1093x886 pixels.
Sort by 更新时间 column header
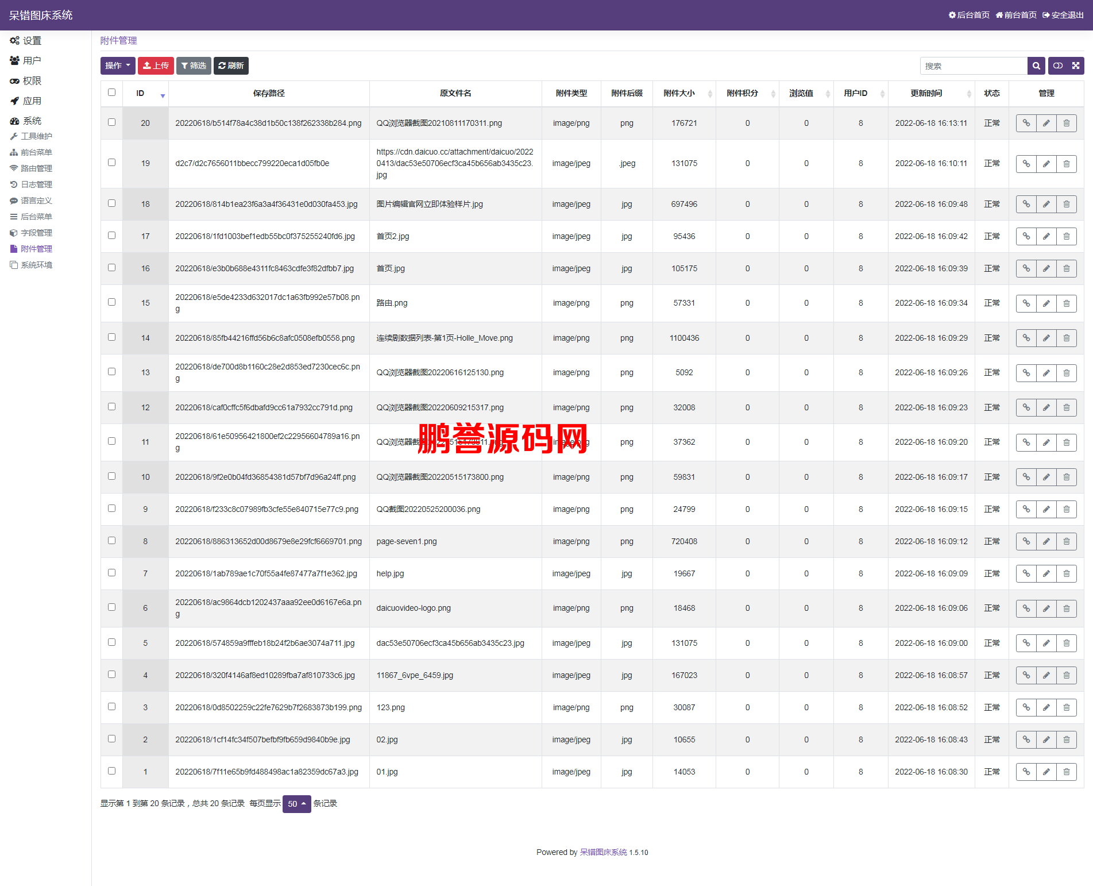click(931, 94)
